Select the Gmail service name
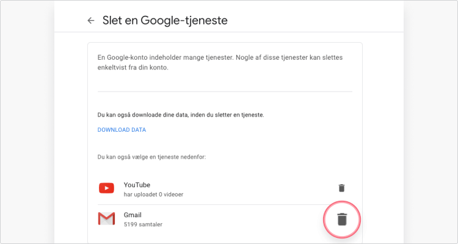Screen dimensions: 458x244 point(133,215)
